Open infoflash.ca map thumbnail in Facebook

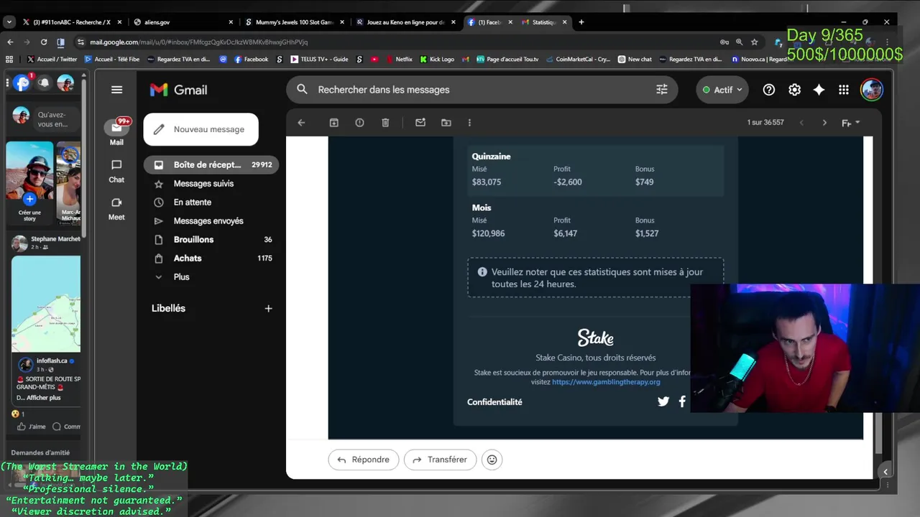(46, 303)
